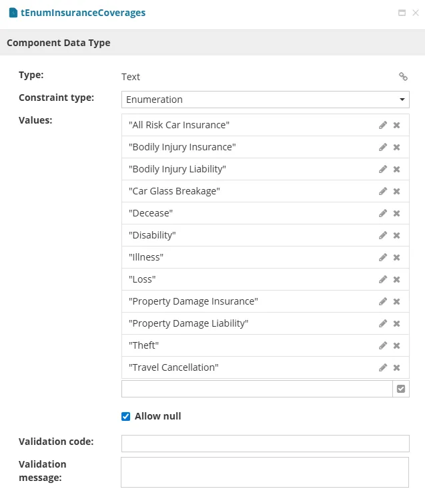Click the link icon next to Type

(x=403, y=77)
